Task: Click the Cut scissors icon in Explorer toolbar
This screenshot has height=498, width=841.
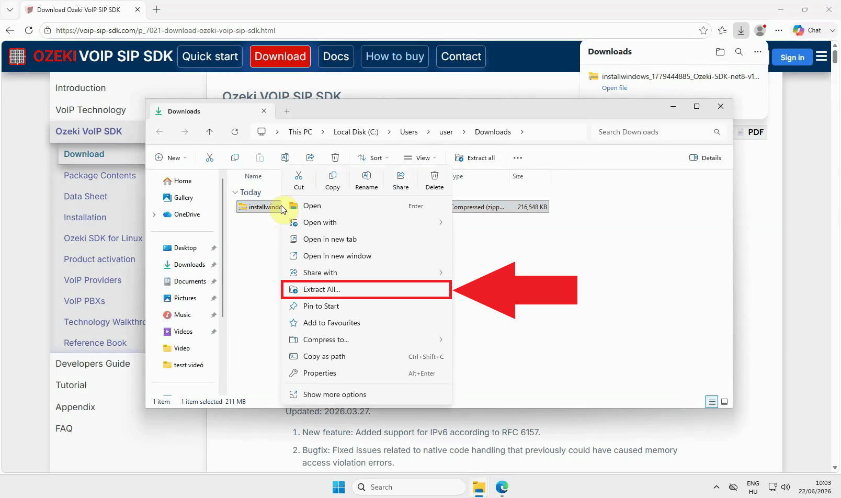Action: pos(210,157)
